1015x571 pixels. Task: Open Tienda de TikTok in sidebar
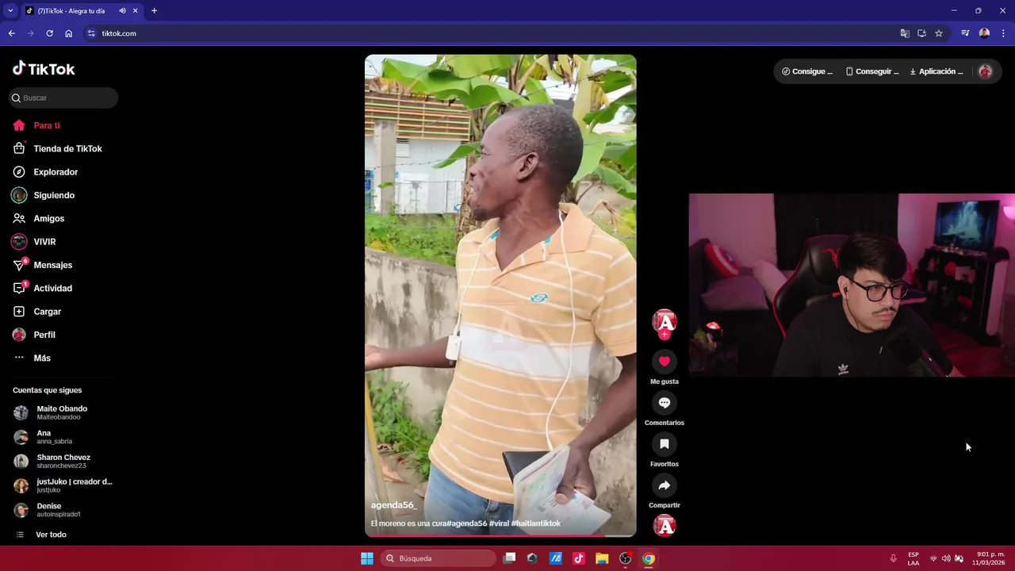(x=57, y=148)
